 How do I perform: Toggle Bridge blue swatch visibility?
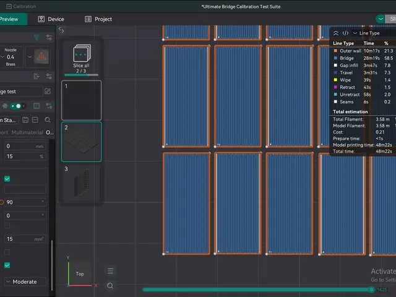click(x=335, y=58)
